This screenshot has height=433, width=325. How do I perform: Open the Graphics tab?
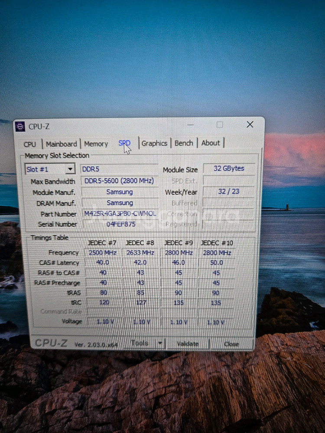click(x=154, y=143)
